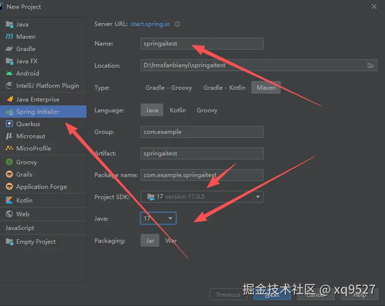The height and width of the screenshot is (306, 385).
Task: Select Maven project type
Action: coord(266,88)
